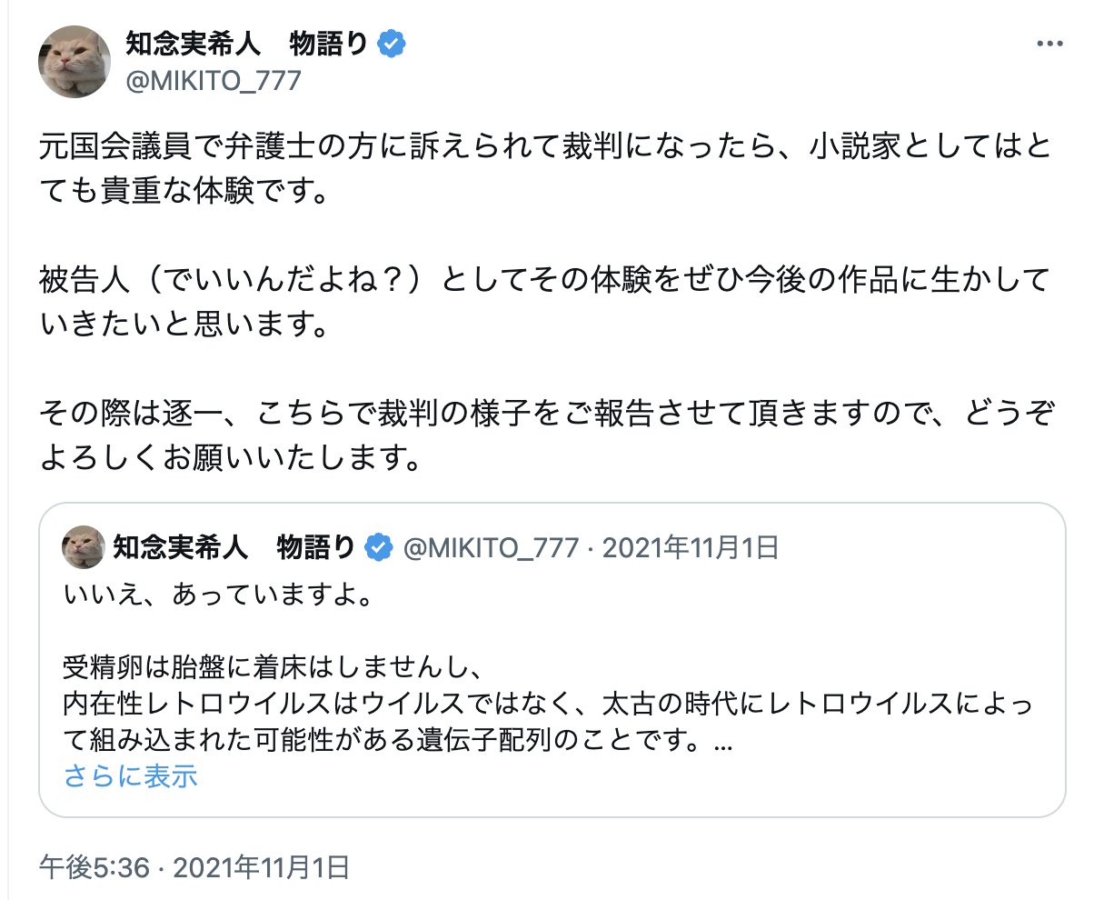
Task: Open the quoted tweet's 2021年11月1日 date link
Action: (691, 547)
